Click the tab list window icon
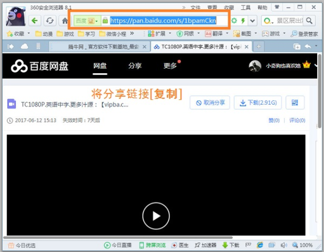The image size is (324, 252). pyautogui.click(x=297, y=47)
